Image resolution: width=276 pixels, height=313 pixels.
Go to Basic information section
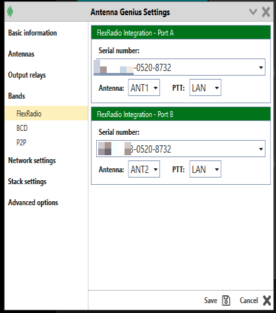coord(32,33)
